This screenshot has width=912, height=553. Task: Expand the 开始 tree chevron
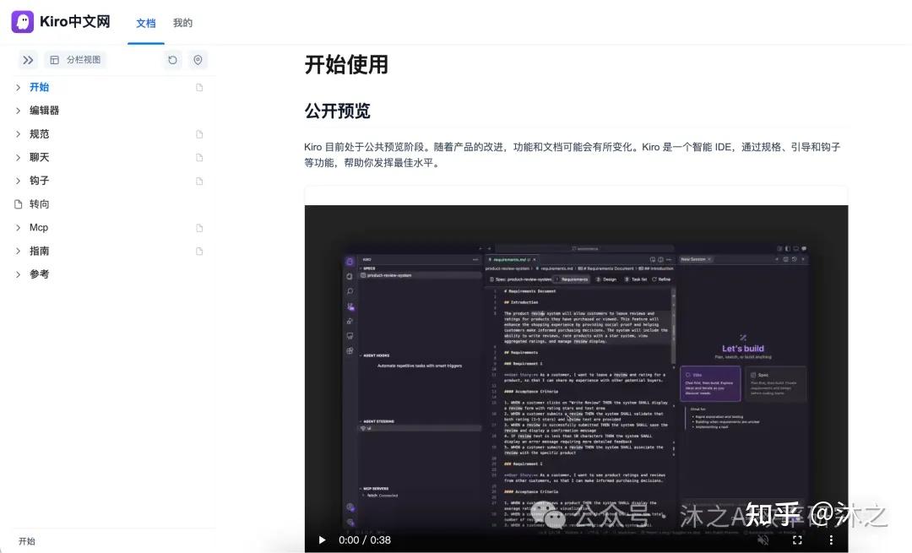pos(18,87)
